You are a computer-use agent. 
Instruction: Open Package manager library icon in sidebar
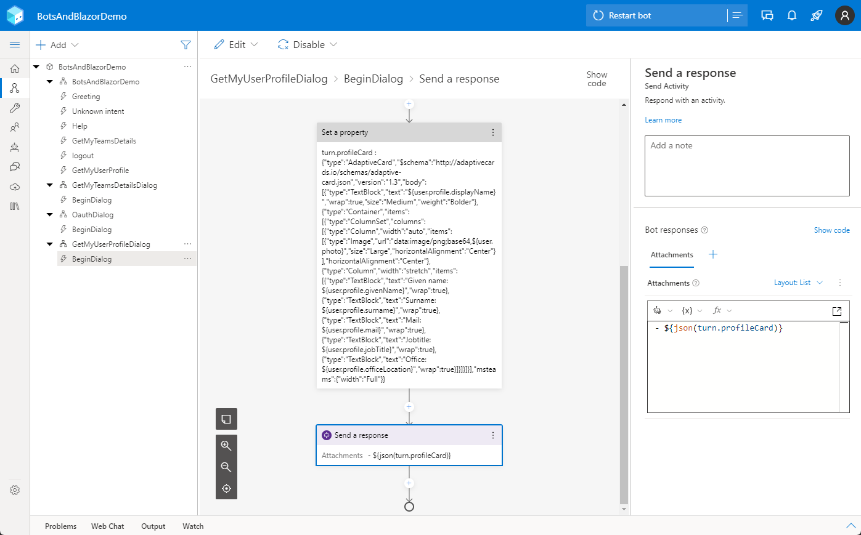click(x=15, y=206)
